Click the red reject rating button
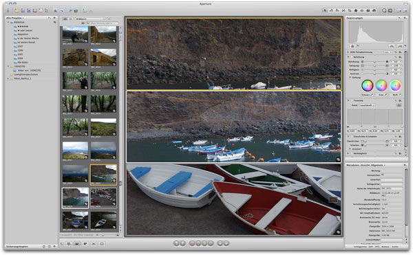The width and height of the screenshot is (413, 255). (192, 243)
